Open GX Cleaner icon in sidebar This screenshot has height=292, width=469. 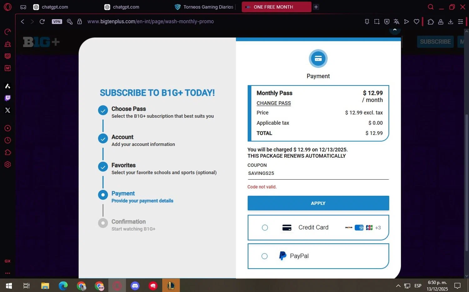8,44
